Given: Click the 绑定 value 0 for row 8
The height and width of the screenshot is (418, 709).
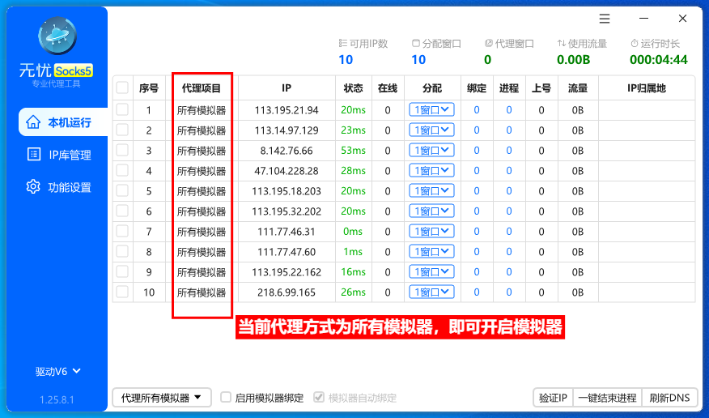Looking at the screenshot, I should click(x=477, y=251).
